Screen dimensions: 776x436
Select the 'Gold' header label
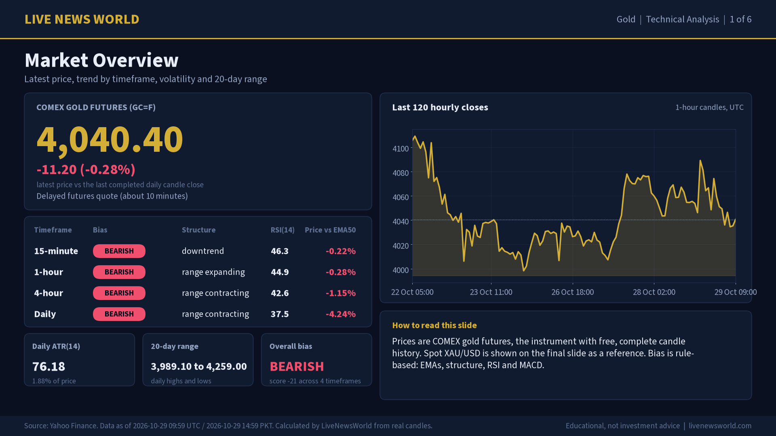click(x=626, y=19)
